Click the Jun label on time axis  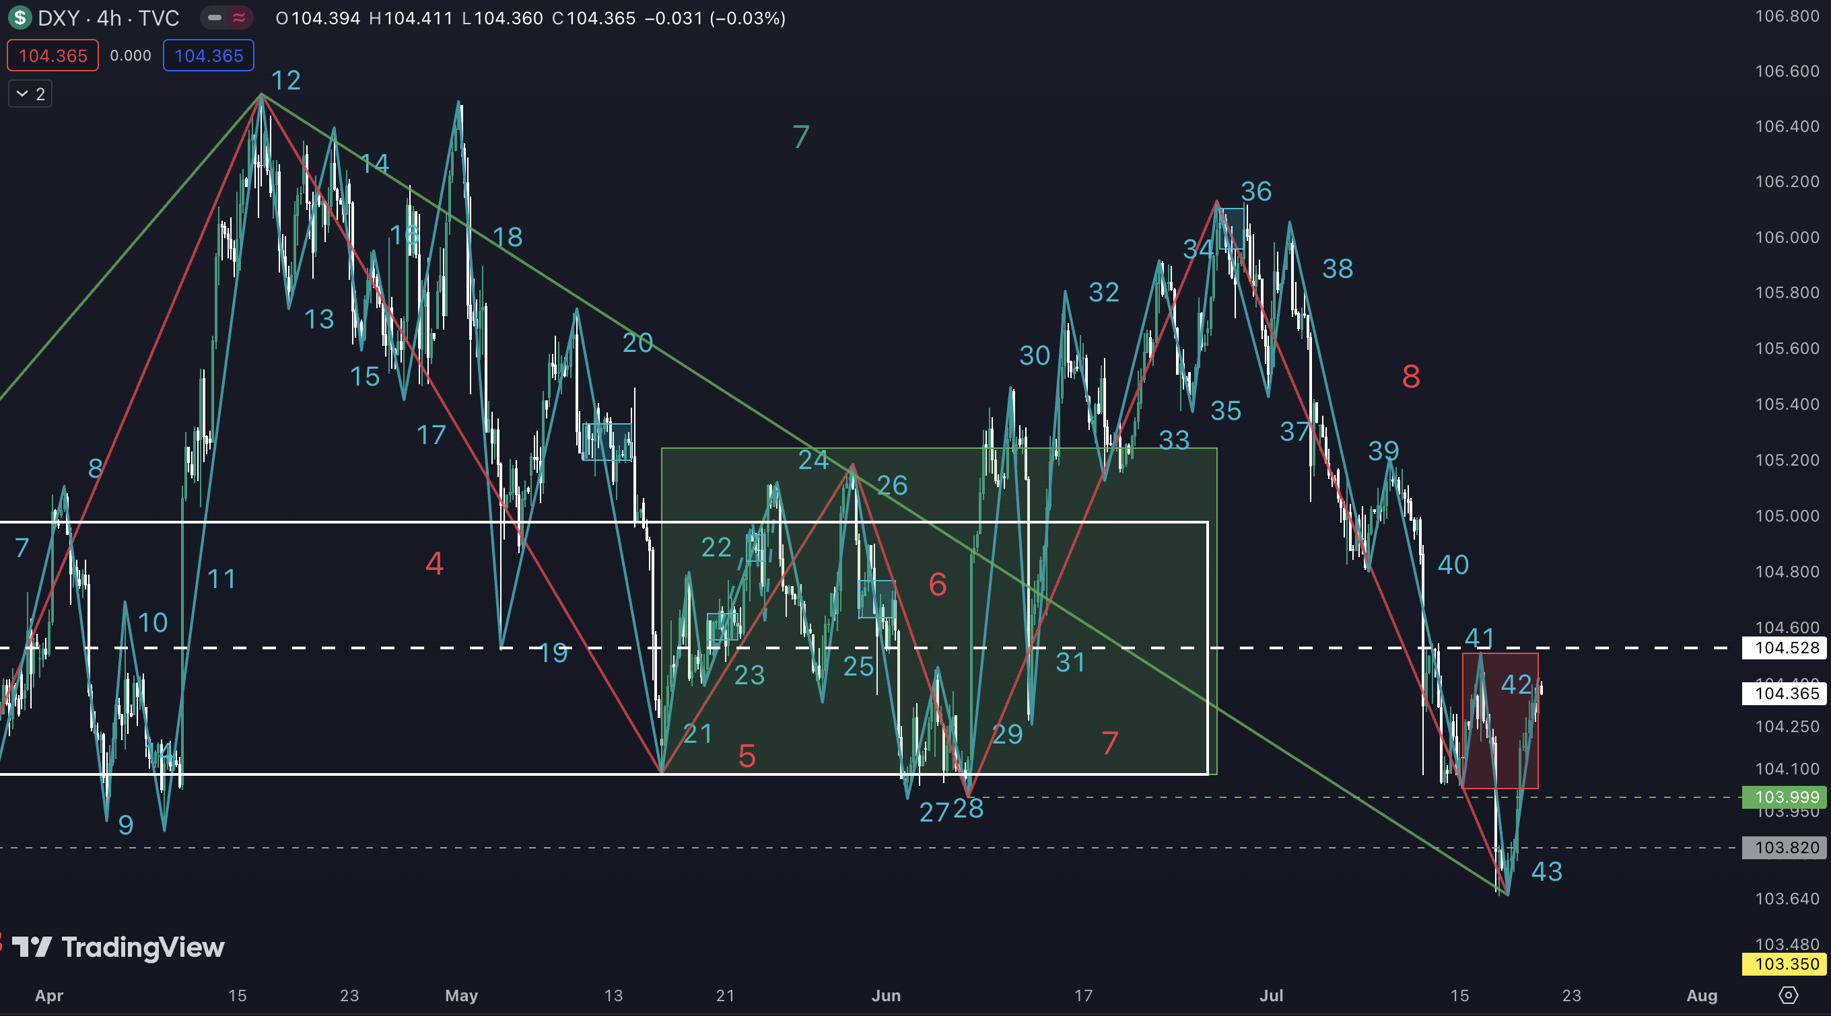point(886,995)
